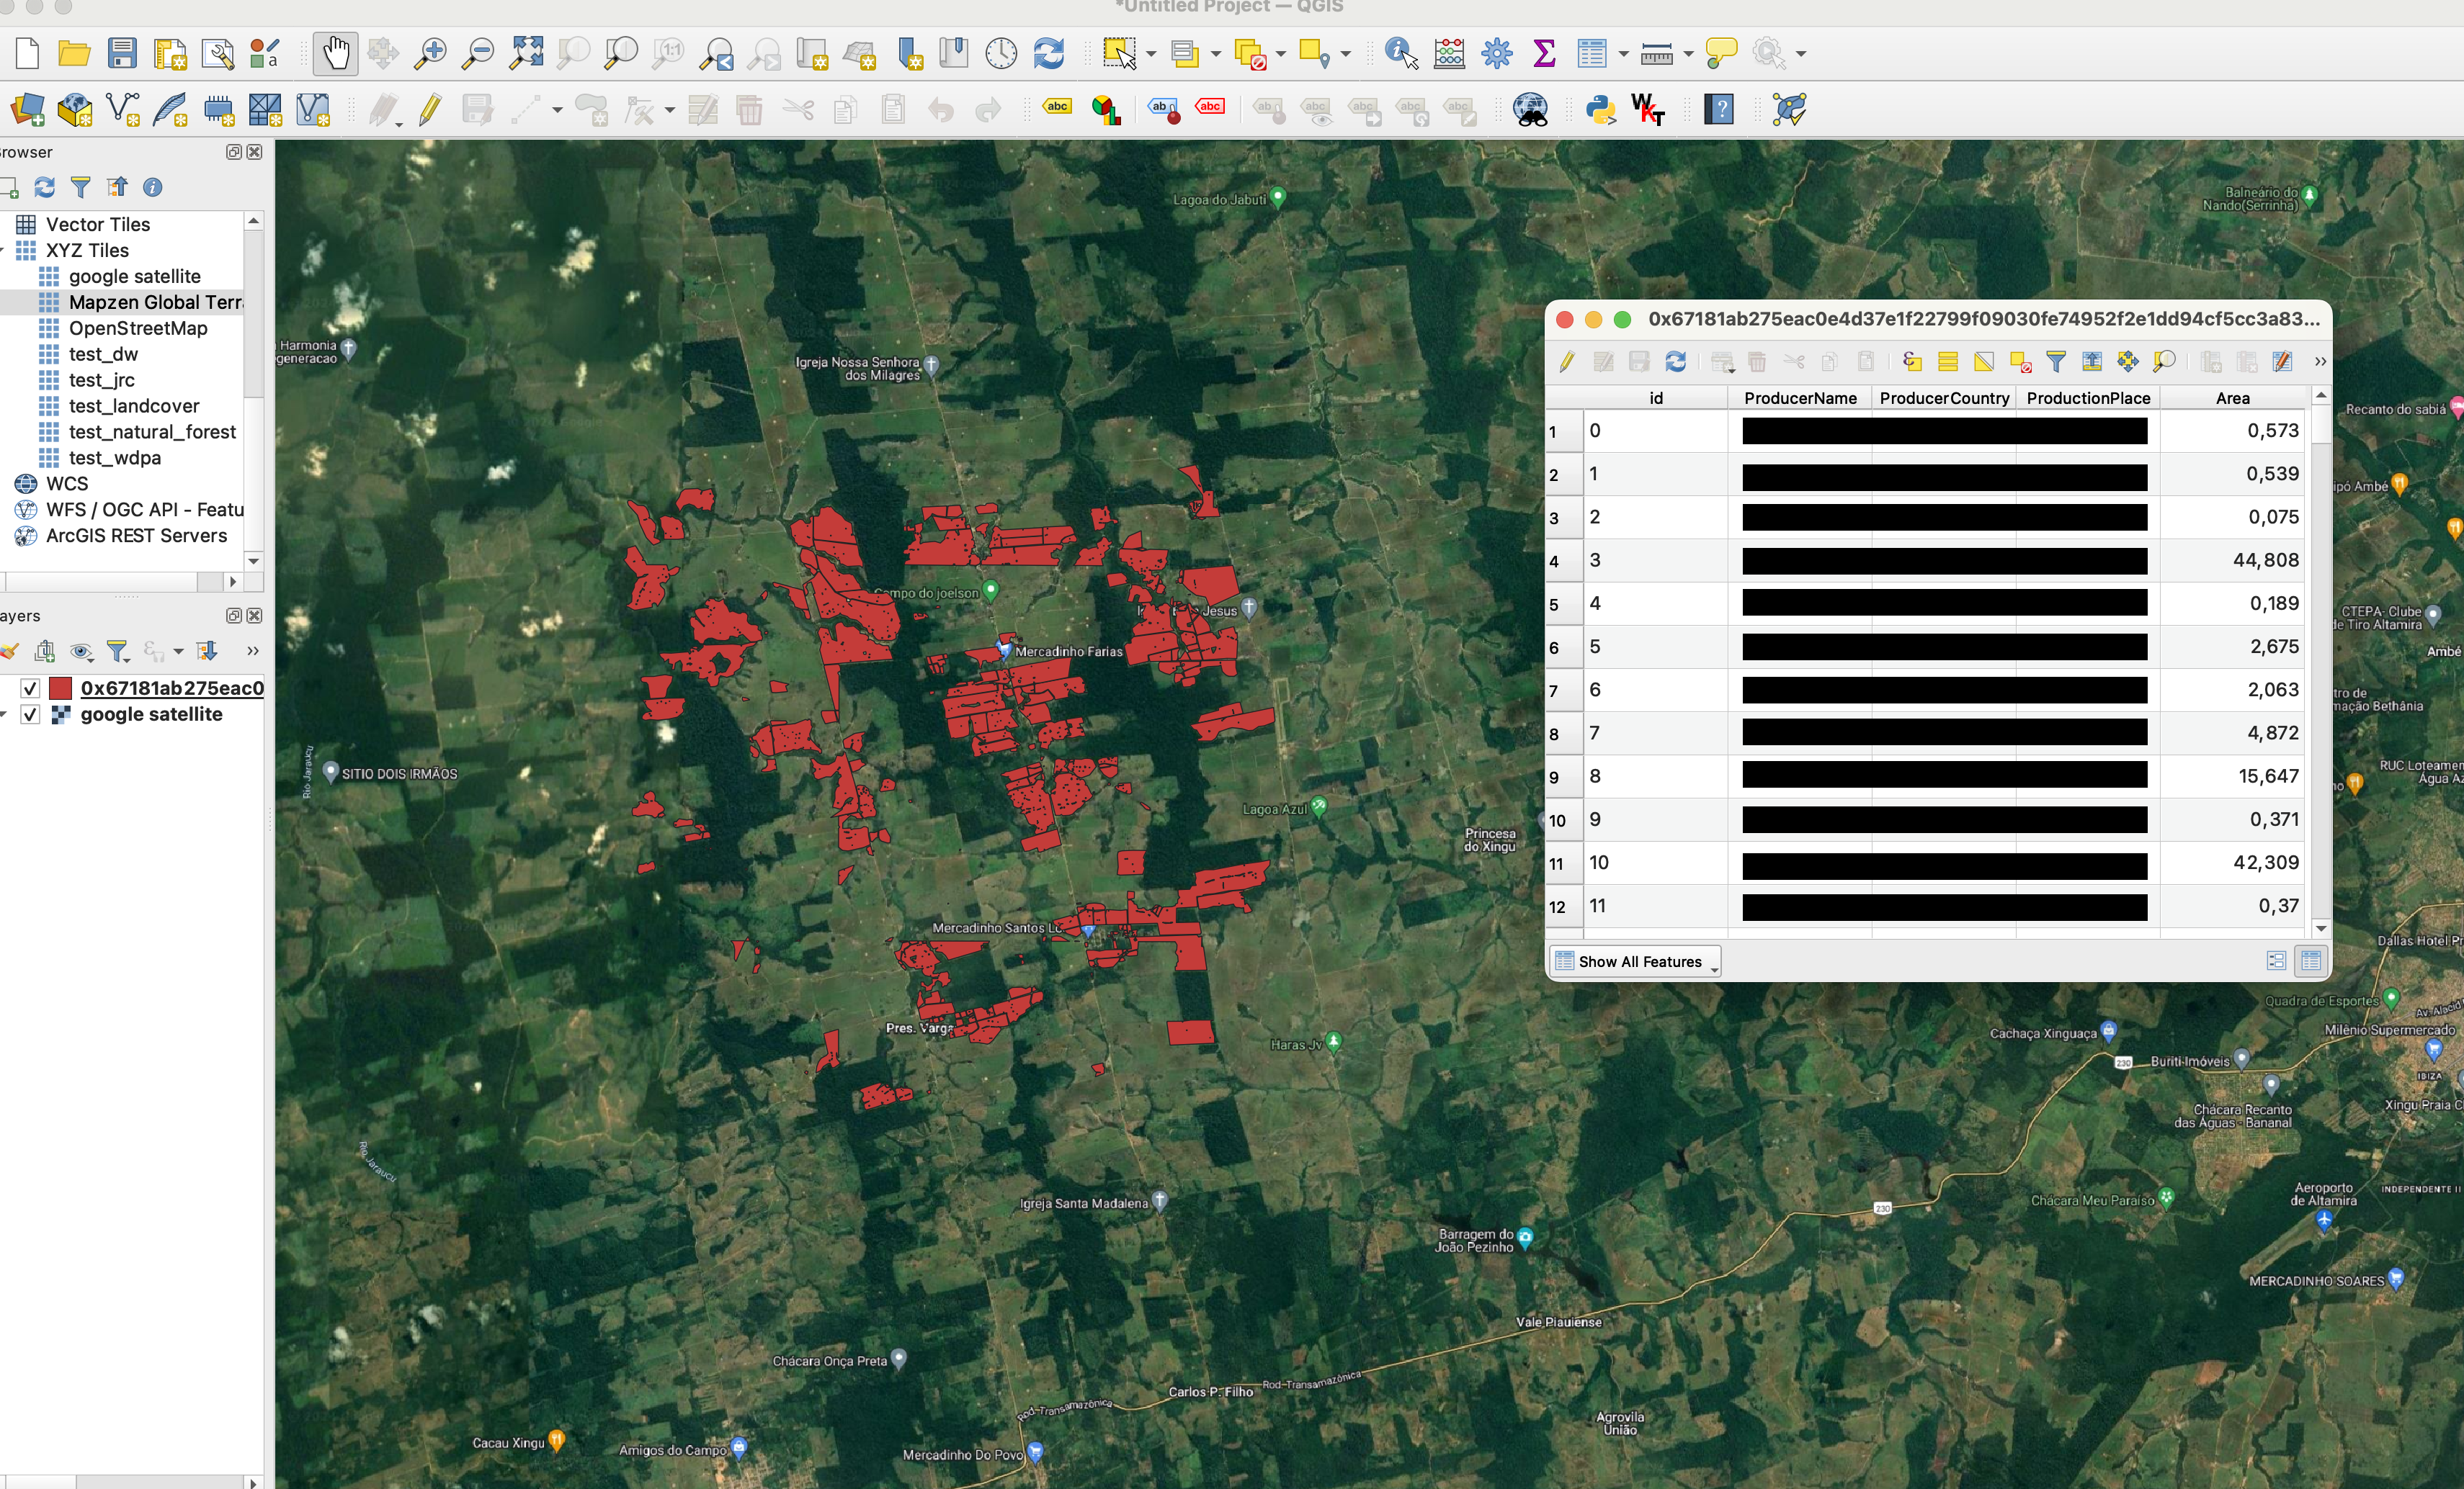This screenshot has height=1489, width=2464.
Task: Select test_natural_forest XYZ tile entry
Action: [152, 432]
